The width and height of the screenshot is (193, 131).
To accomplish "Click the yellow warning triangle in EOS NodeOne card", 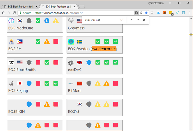I will (55, 21).
